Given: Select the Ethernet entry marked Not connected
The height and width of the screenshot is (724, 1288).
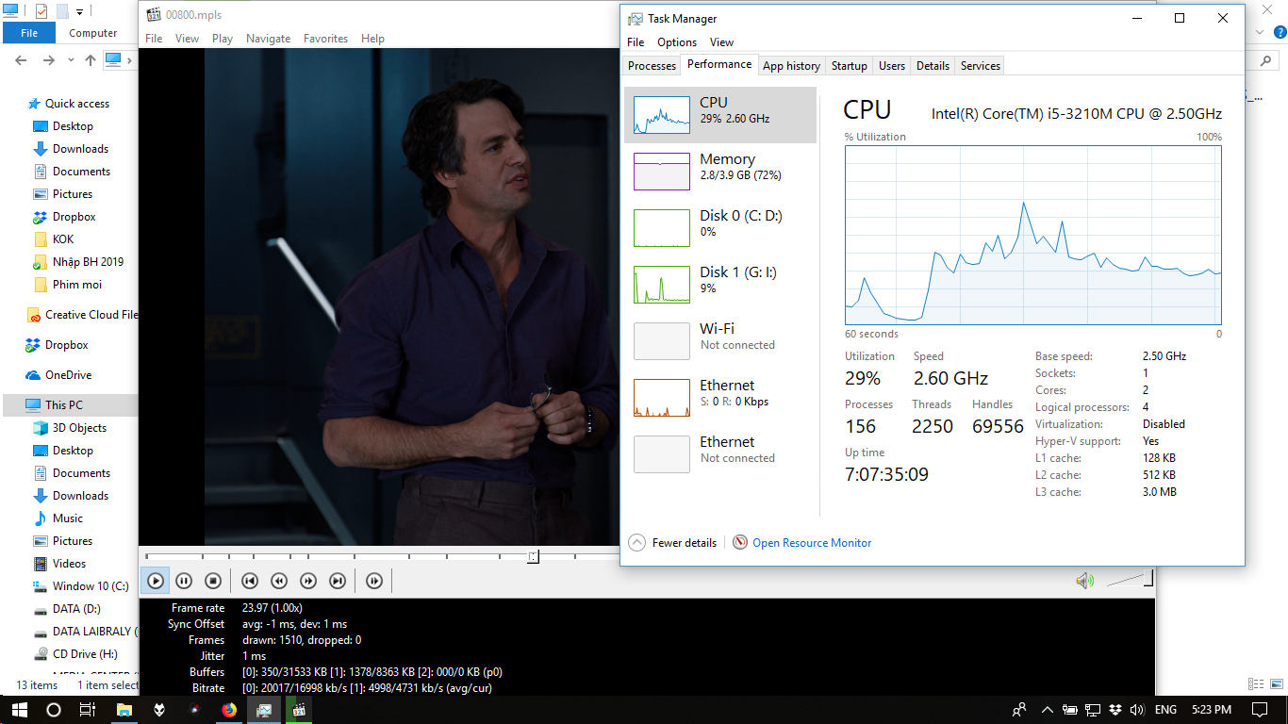Looking at the screenshot, I should pos(720,454).
